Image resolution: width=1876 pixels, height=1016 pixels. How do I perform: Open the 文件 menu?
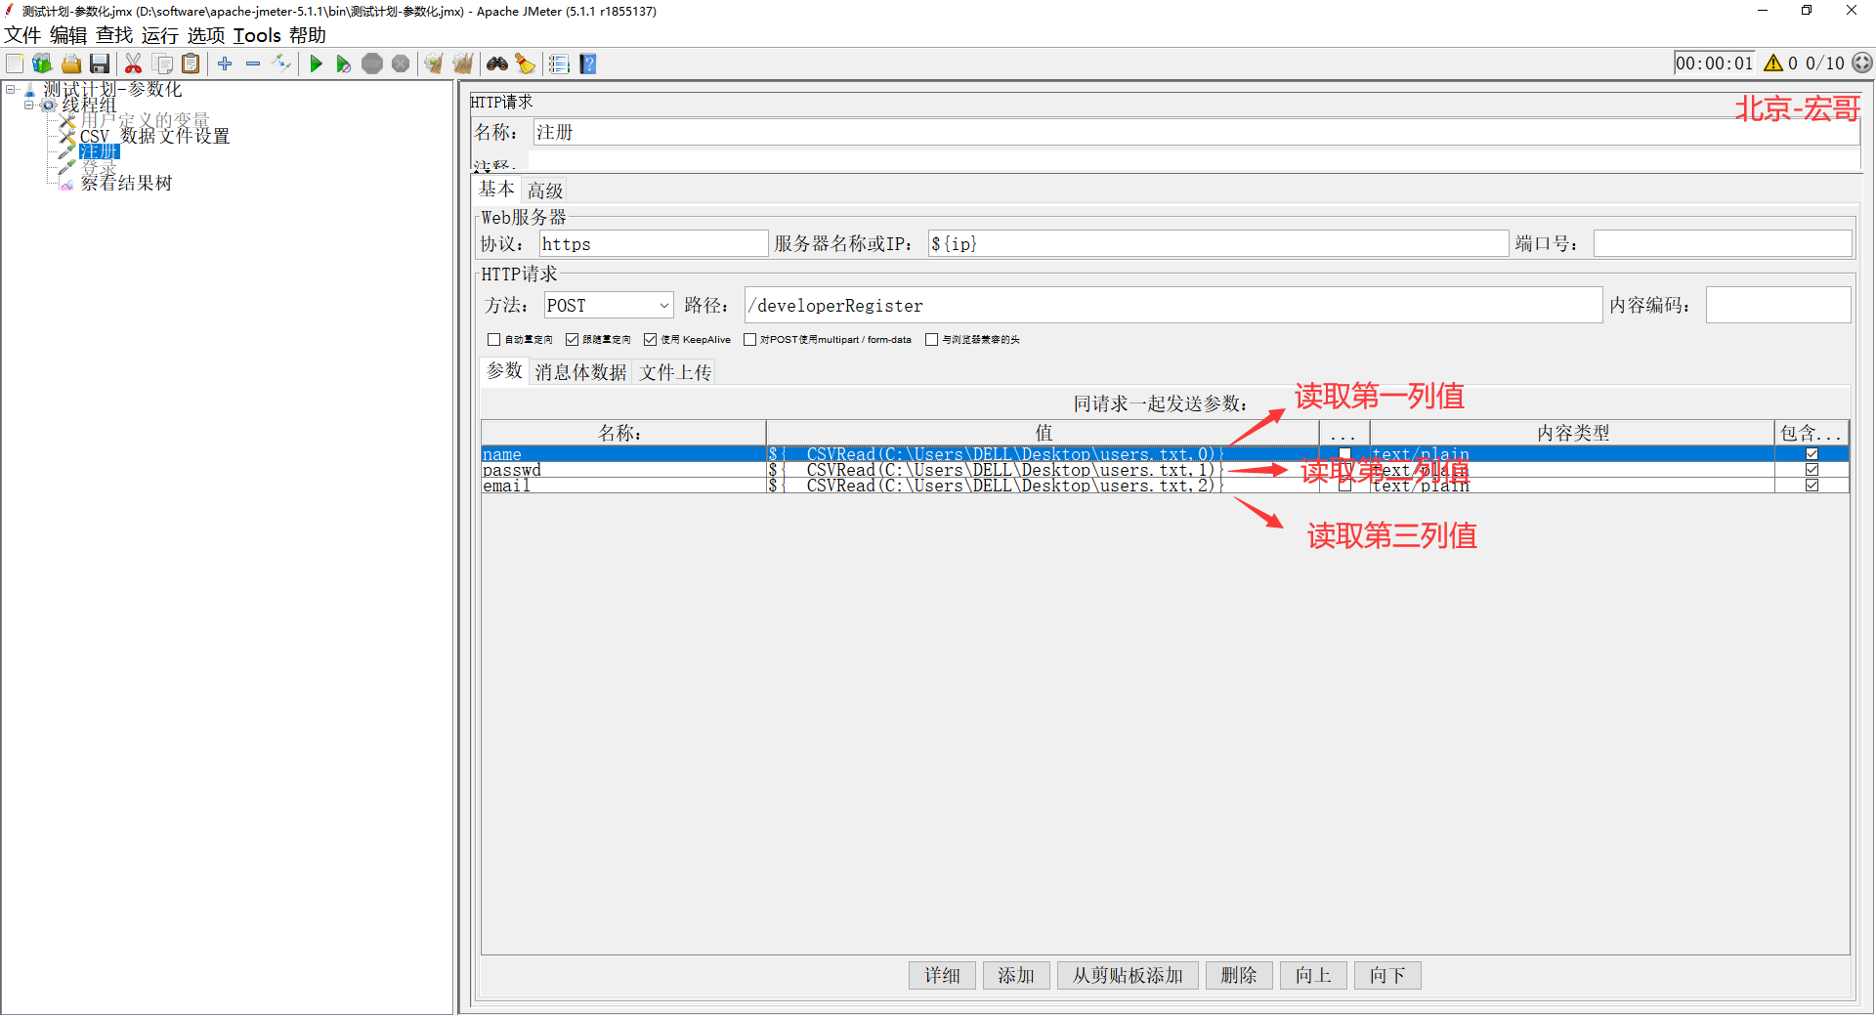tap(22, 35)
